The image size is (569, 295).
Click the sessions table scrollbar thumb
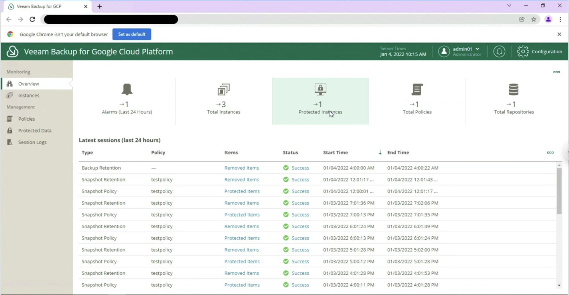(559, 191)
